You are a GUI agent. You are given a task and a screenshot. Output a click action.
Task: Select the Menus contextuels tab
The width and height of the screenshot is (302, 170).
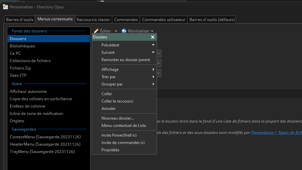(x=55, y=19)
